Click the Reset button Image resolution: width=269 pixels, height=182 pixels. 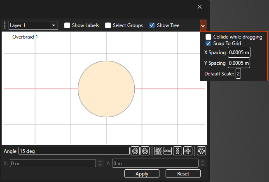pyautogui.click(x=183, y=174)
